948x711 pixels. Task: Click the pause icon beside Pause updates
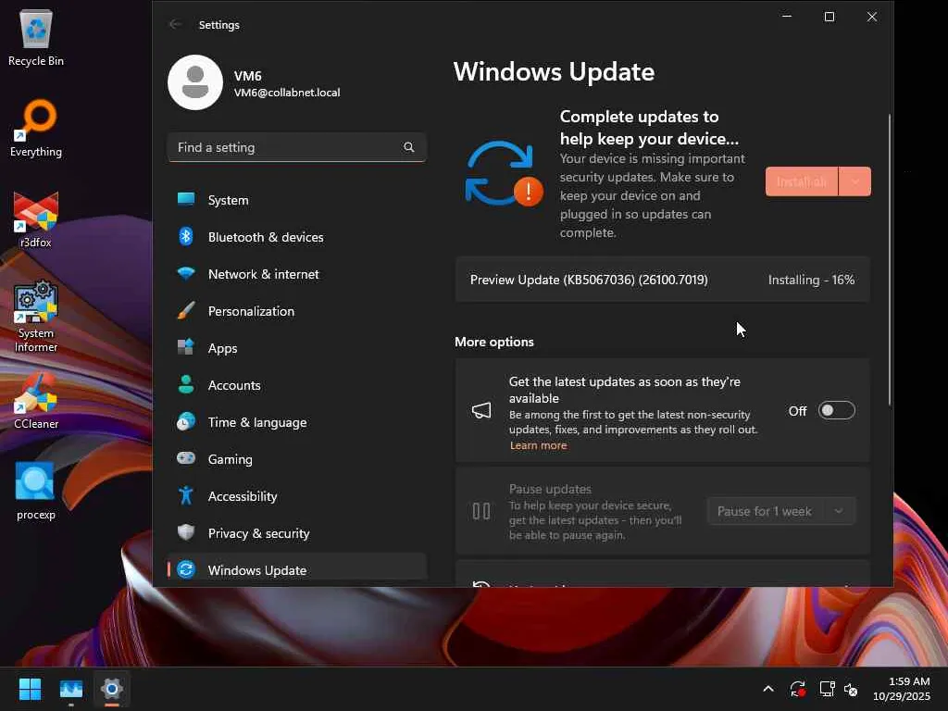pyautogui.click(x=481, y=511)
